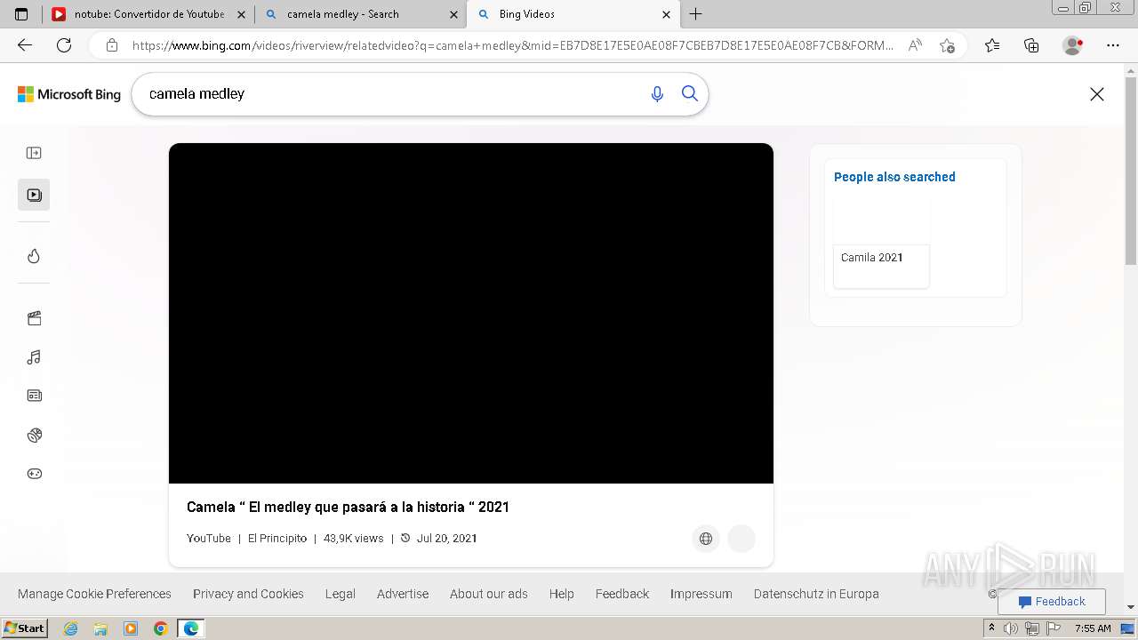
Task: Open the tab actions menu icon
Action: 21,14
